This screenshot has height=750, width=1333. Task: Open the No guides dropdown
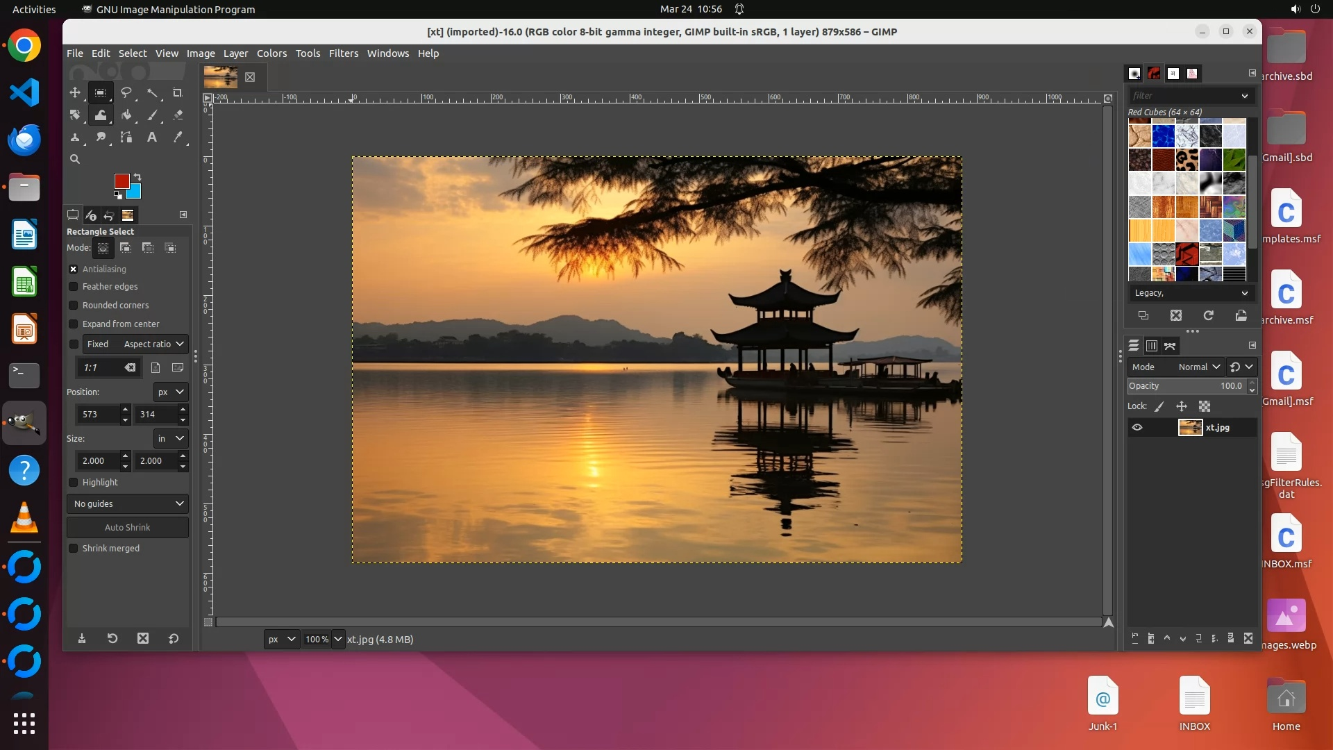click(128, 504)
